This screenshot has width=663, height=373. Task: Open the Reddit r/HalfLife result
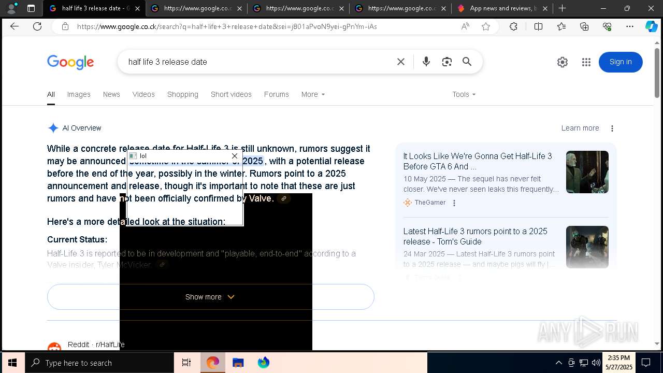tap(96, 345)
